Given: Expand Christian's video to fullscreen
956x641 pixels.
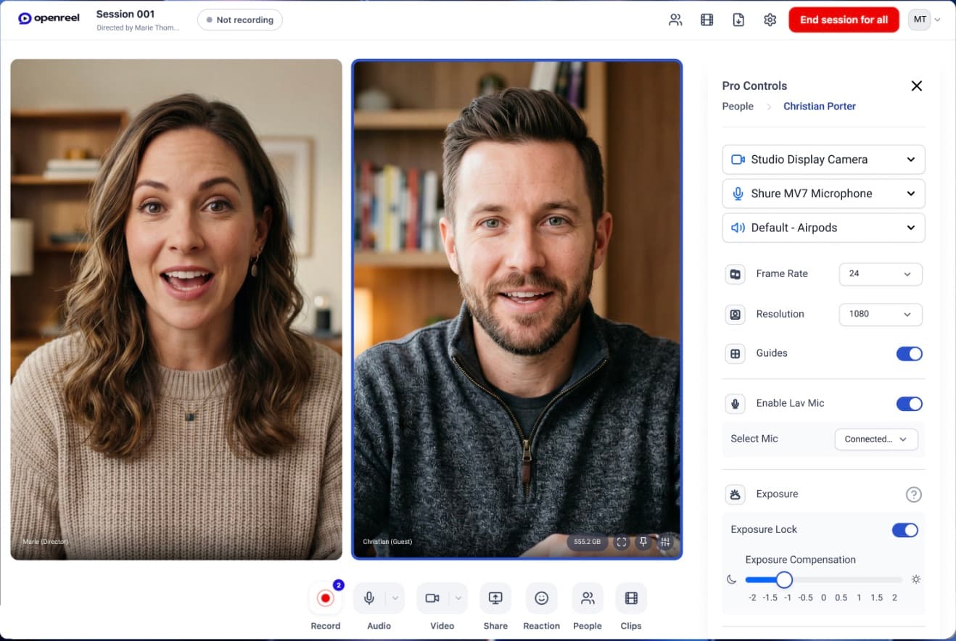Looking at the screenshot, I should [x=622, y=542].
